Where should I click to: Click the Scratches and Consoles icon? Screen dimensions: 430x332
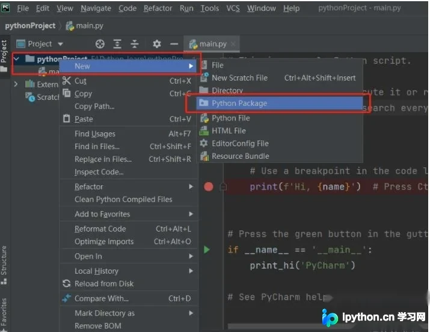click(x=30, y=97)
